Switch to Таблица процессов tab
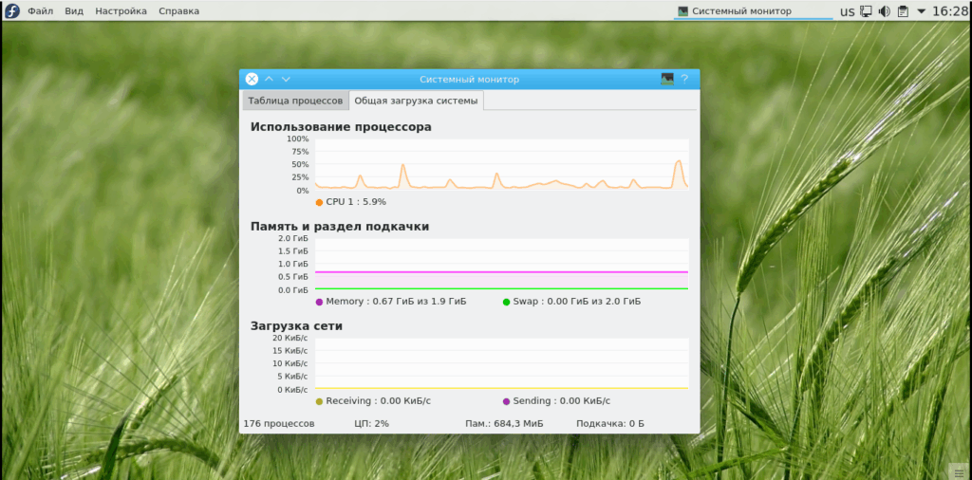 click(295, 101)
